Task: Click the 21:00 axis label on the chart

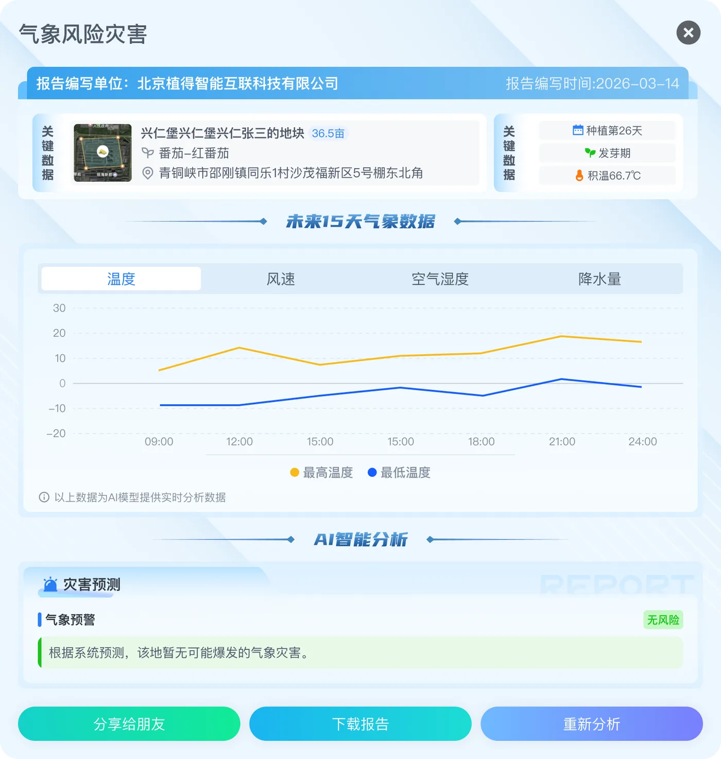Action: click(x=562, y=441)
